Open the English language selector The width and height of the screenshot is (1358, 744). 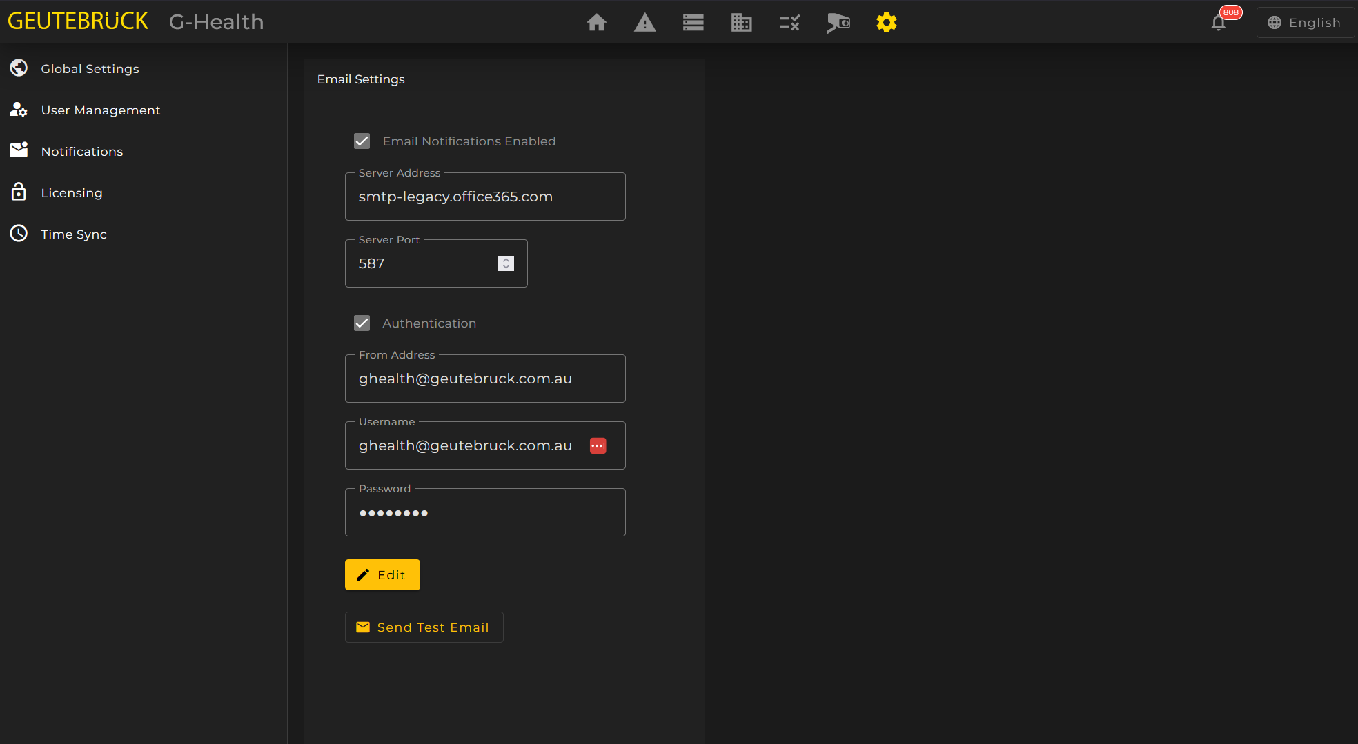(x=1304, y=23)
